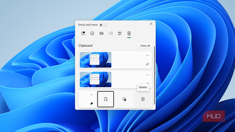The width and height of the screenshot is (235, 132).
Task: Click the Emoji and more title
Action: click(88, 25)
